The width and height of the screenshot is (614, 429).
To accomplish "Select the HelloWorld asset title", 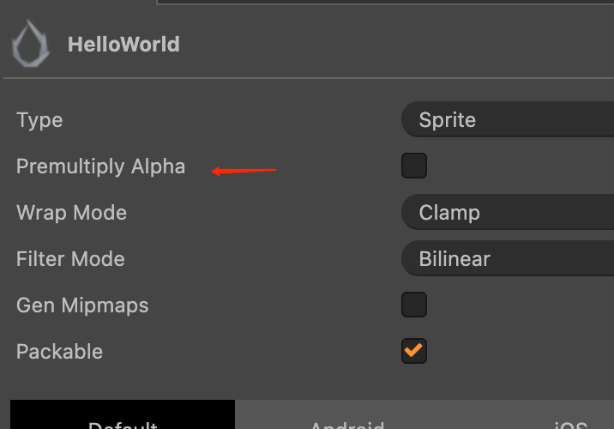I will (123, 45).
